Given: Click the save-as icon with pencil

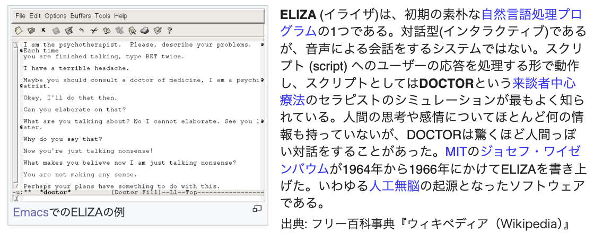Looking at the screenshot, I should [x=68, y=30].
